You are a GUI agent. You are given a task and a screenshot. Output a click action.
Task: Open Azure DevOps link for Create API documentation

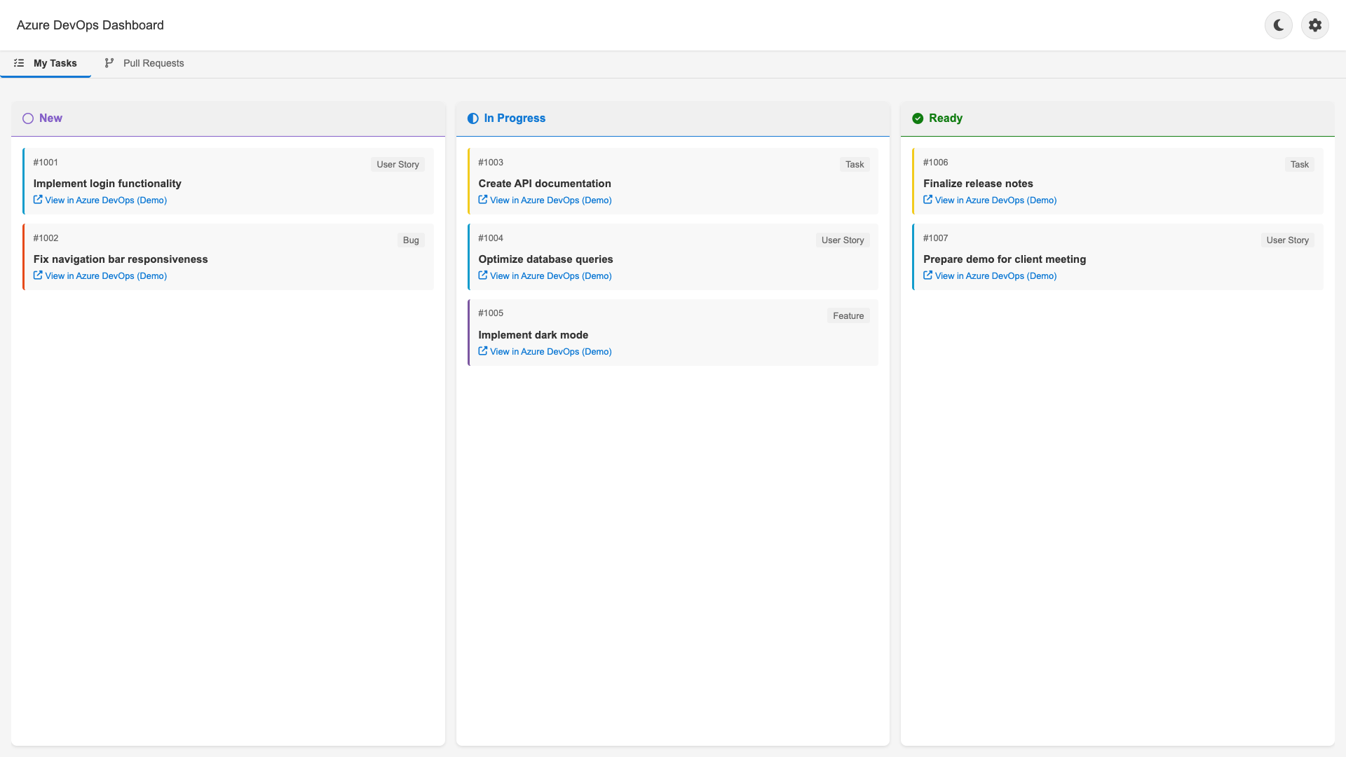pyautogui.click(x=545, y=200)
